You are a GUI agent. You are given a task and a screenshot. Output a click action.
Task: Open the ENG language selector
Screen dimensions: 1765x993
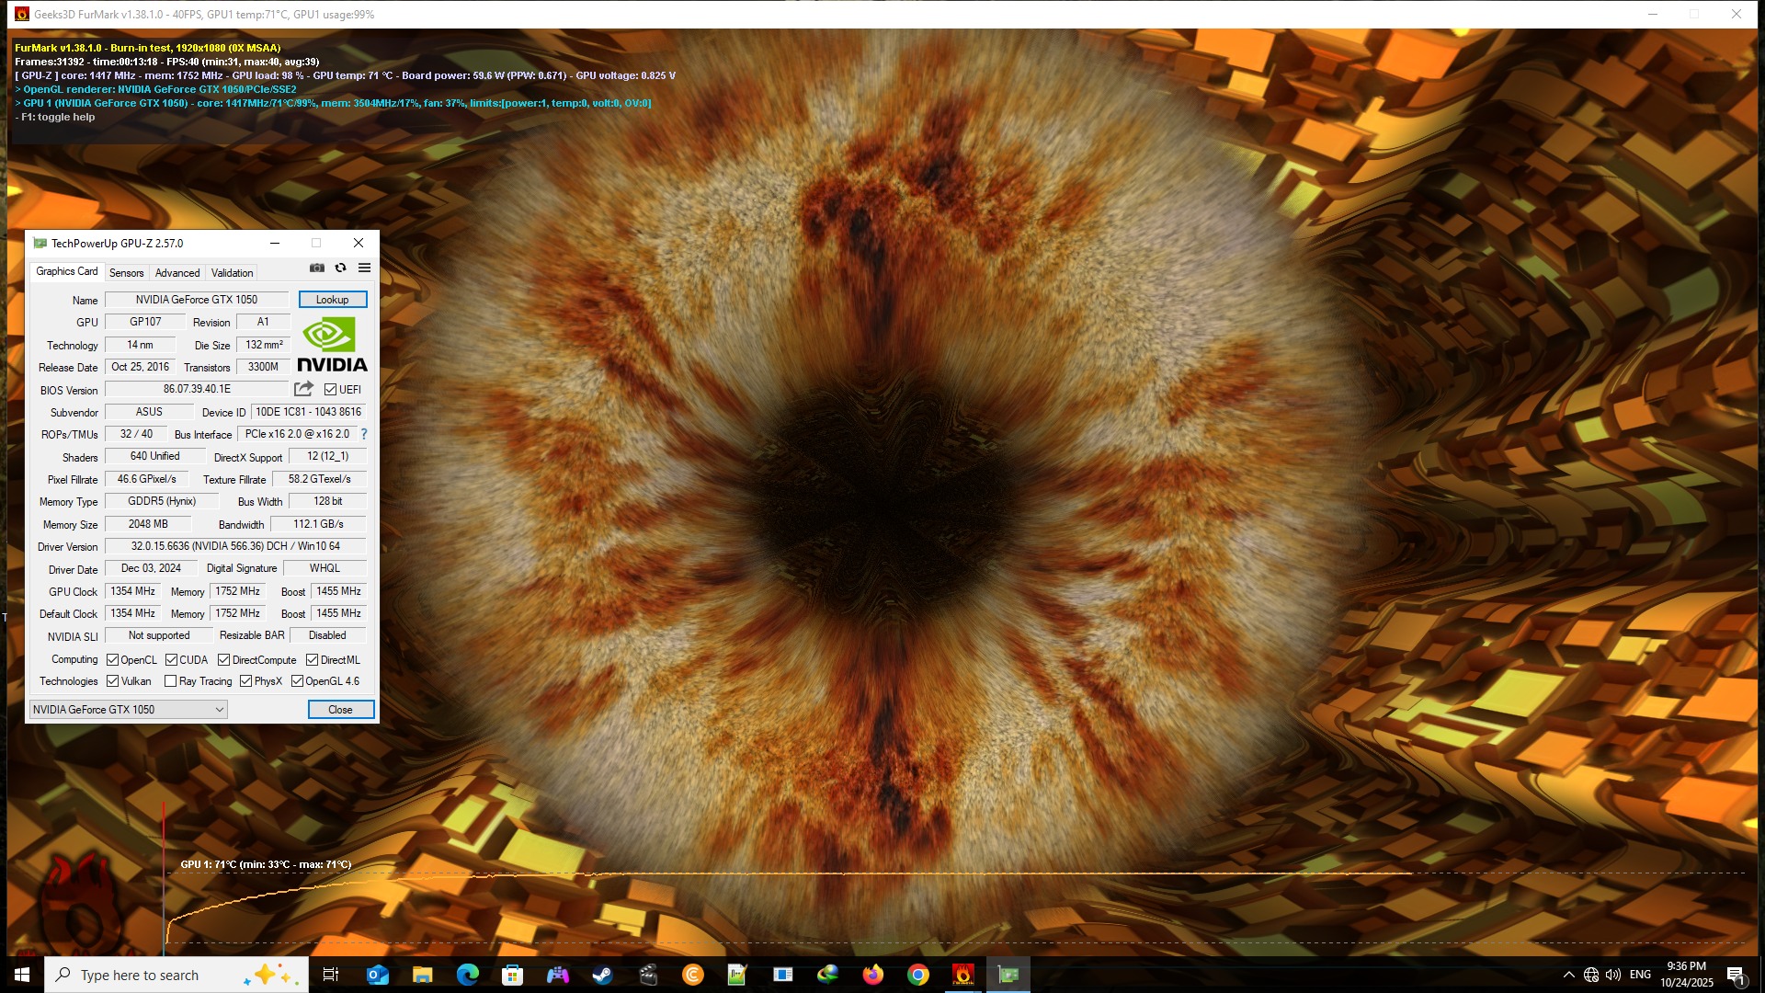click(x=1640, y=975)
